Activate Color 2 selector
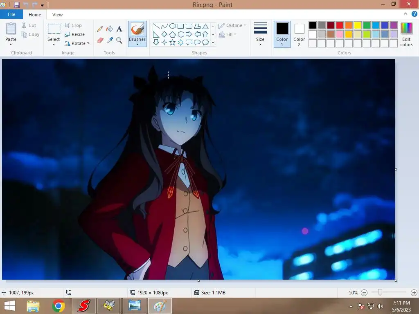Viewport: 419px width, 314px height. (x=299, y=34)
